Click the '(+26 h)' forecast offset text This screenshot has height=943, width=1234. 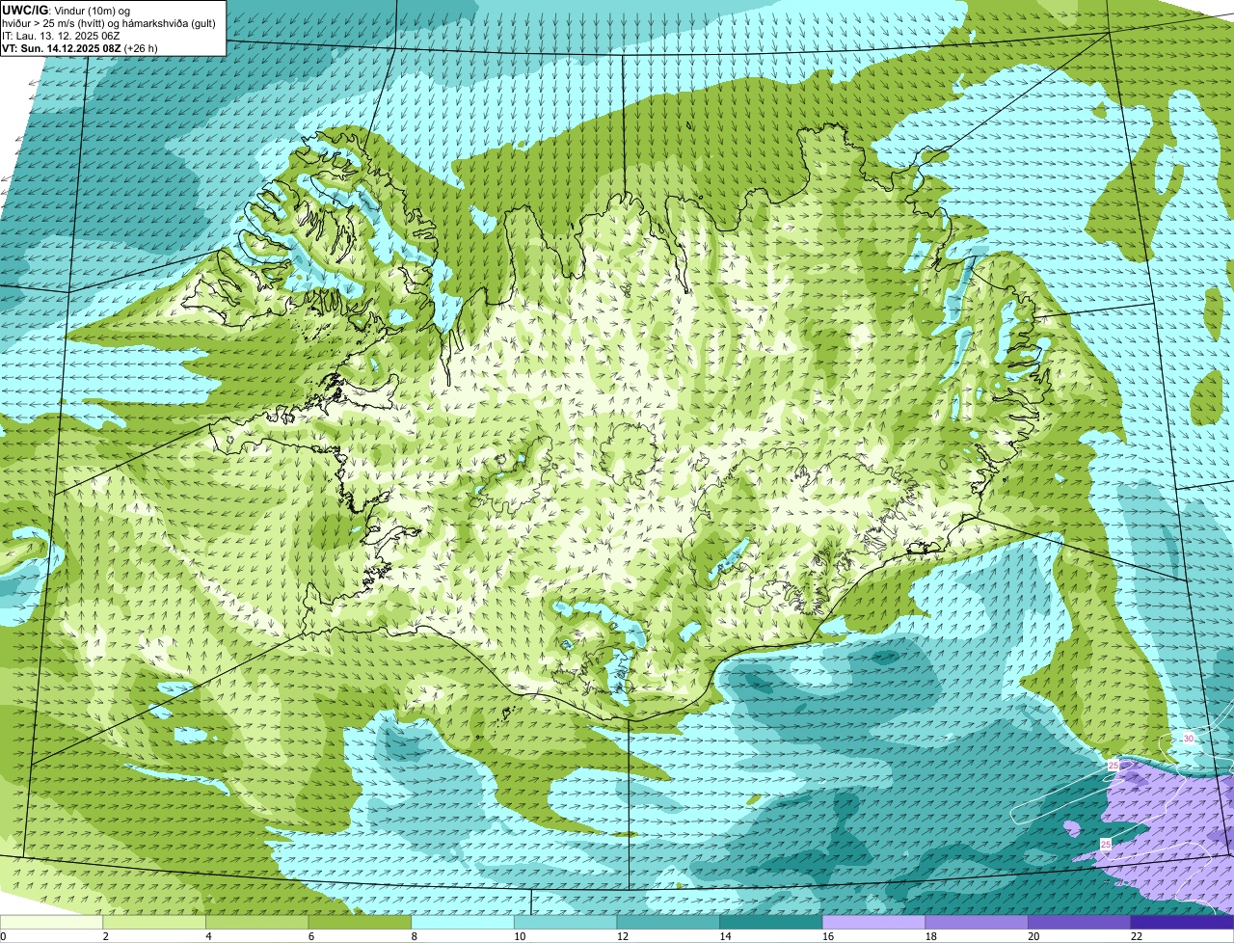pos(141,48)
